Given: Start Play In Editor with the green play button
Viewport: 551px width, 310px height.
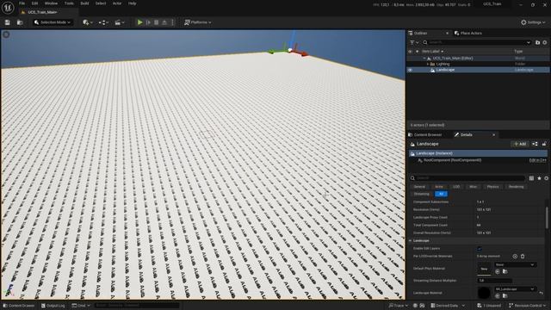Looking at the screenshot, I should (x=139, y=22).
